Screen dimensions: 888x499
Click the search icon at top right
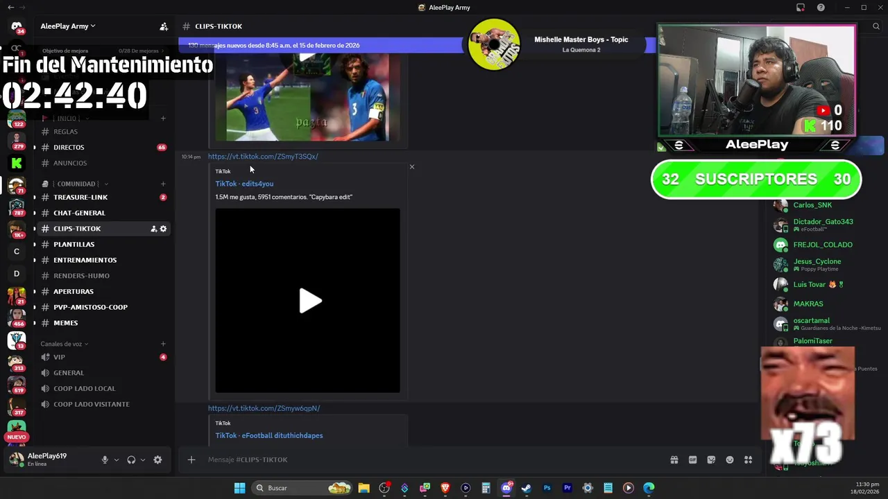[876, 26]
